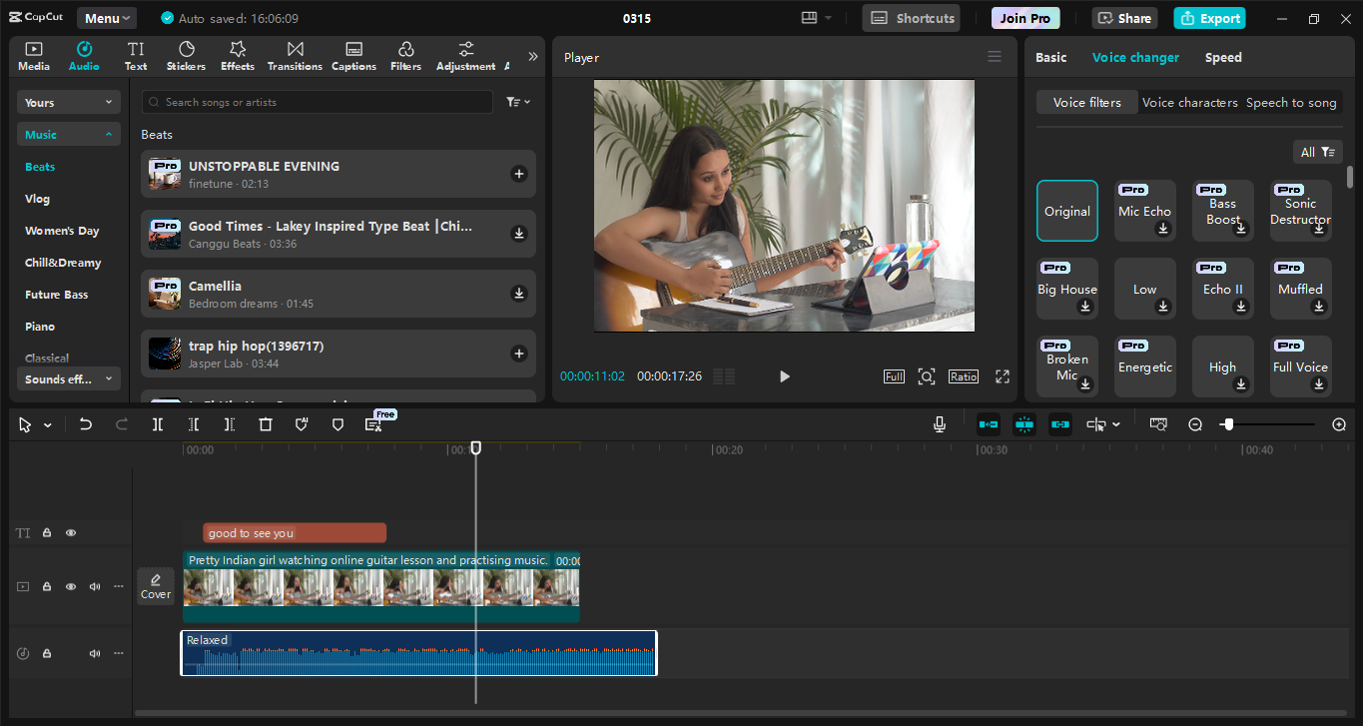
Task: Open the Yours source dropdown in the music panel
Action: 68,101
